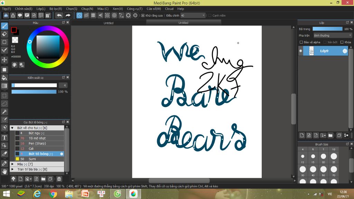Click the Undo arrow in toolbar
This screenshot has height=199, width=354.
click(x=59, y=15)
